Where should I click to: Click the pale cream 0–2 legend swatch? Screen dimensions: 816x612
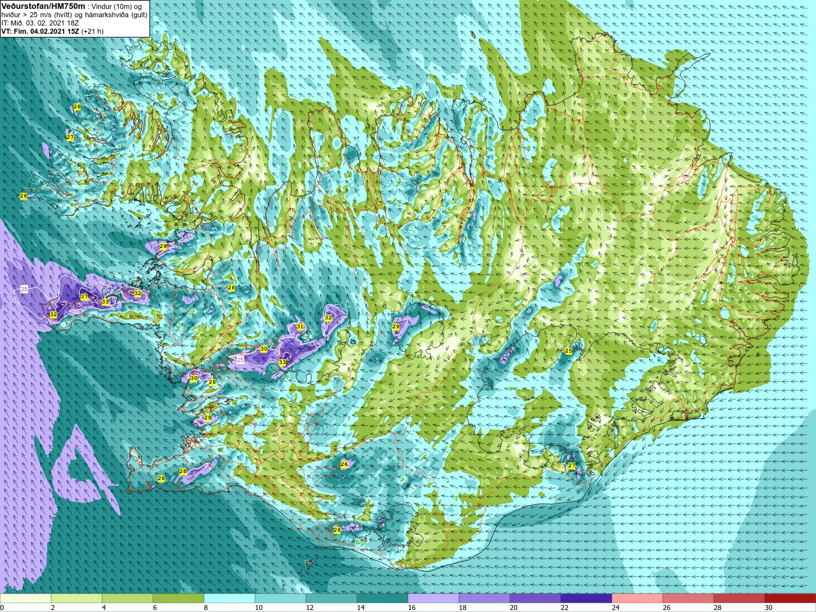25,599
